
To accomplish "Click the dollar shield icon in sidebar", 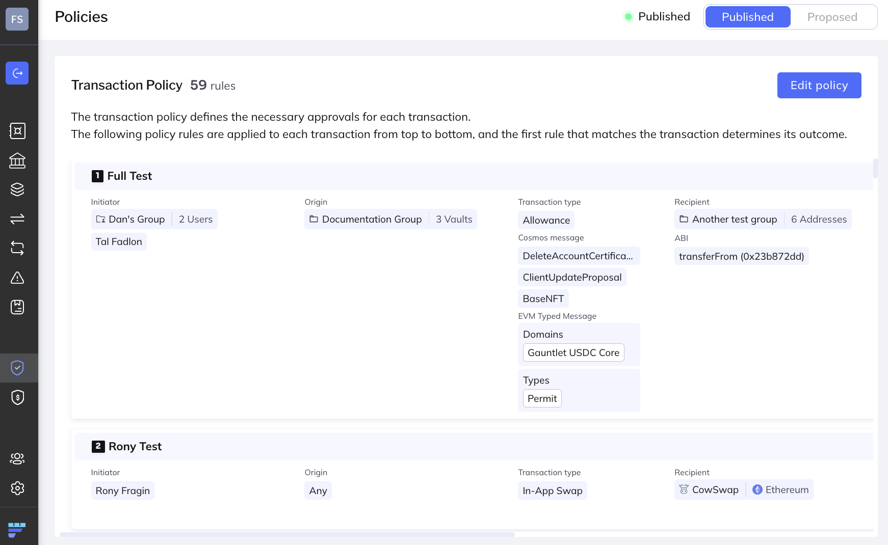I will coord(17,397).
